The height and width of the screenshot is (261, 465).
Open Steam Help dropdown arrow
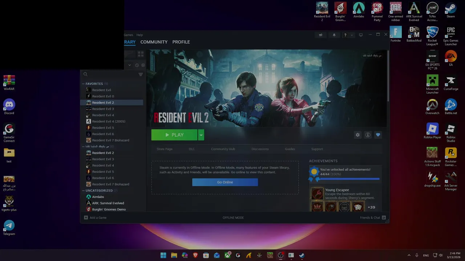[x=352, y=35]
